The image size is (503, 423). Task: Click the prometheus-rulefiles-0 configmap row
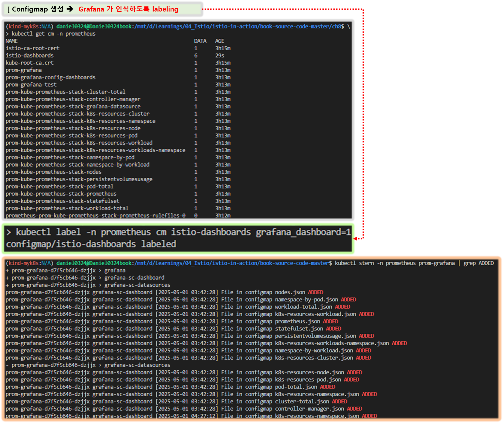coord(118,215)
